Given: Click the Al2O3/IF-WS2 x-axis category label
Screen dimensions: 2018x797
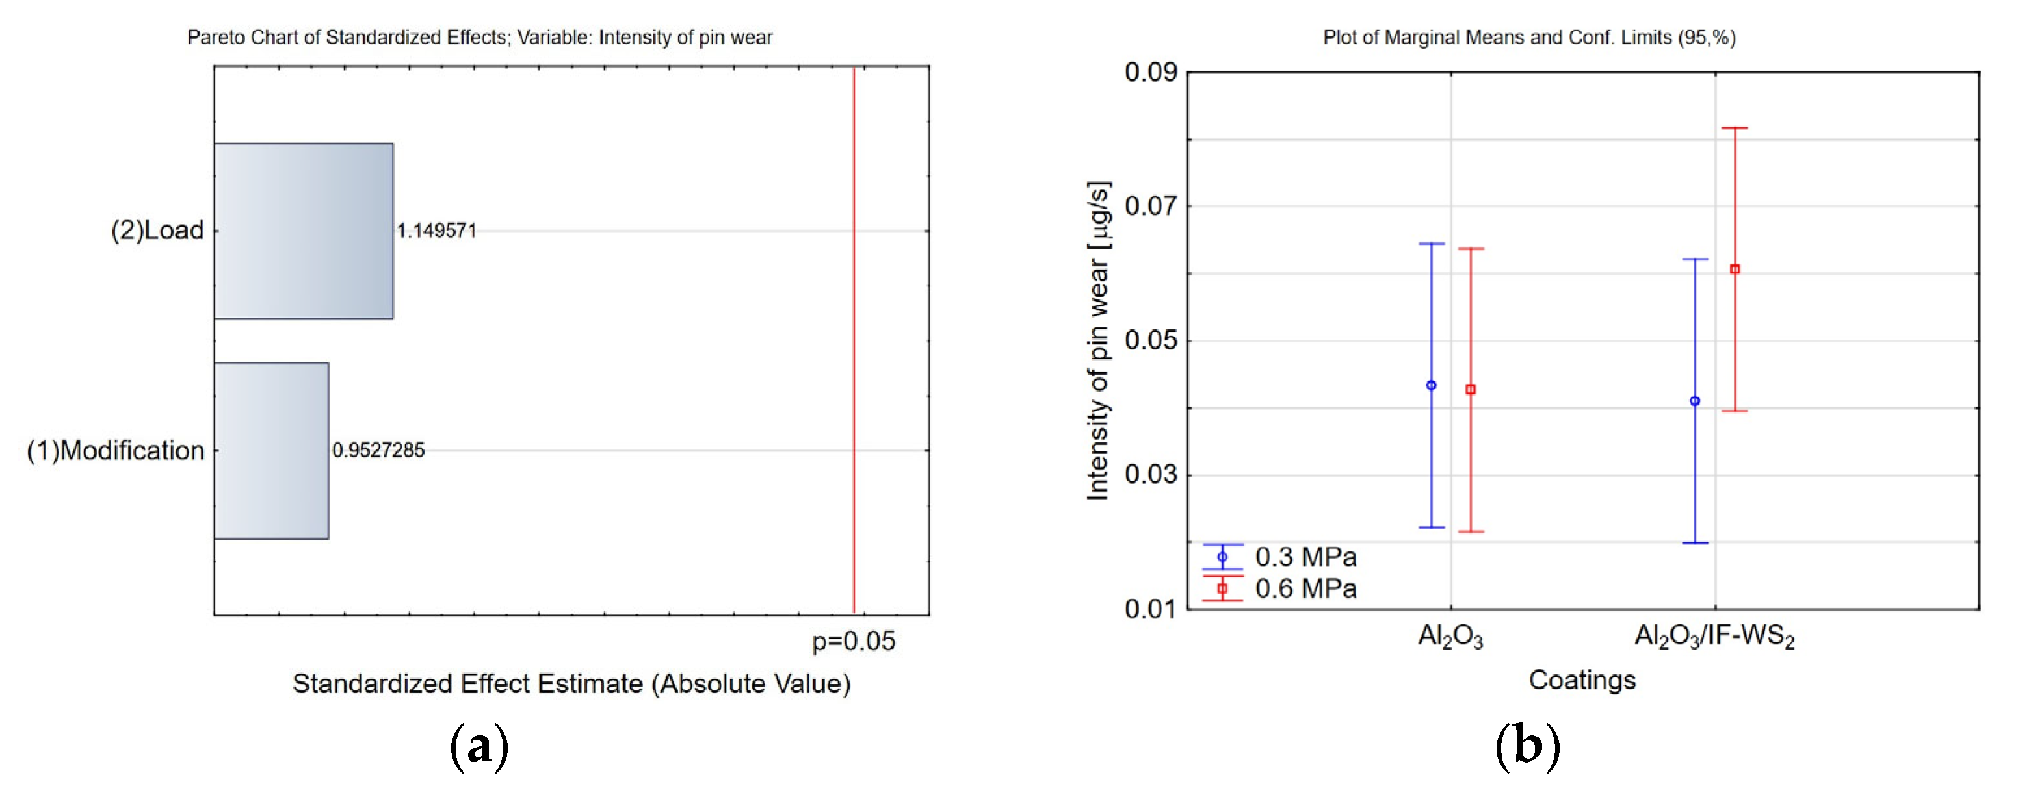Looking at the screenshot, I should (1714, 637).
